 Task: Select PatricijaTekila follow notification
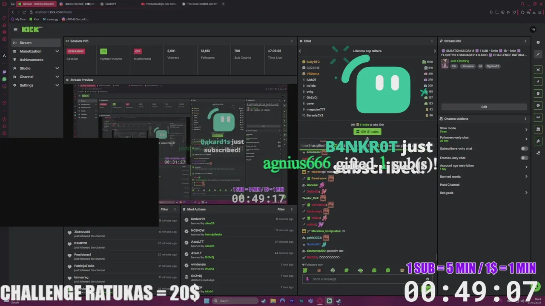(x=122, y=268)
